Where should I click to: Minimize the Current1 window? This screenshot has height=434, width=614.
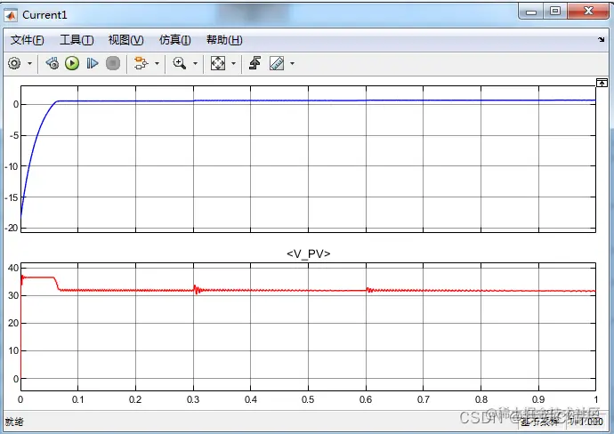coord(531,11)
